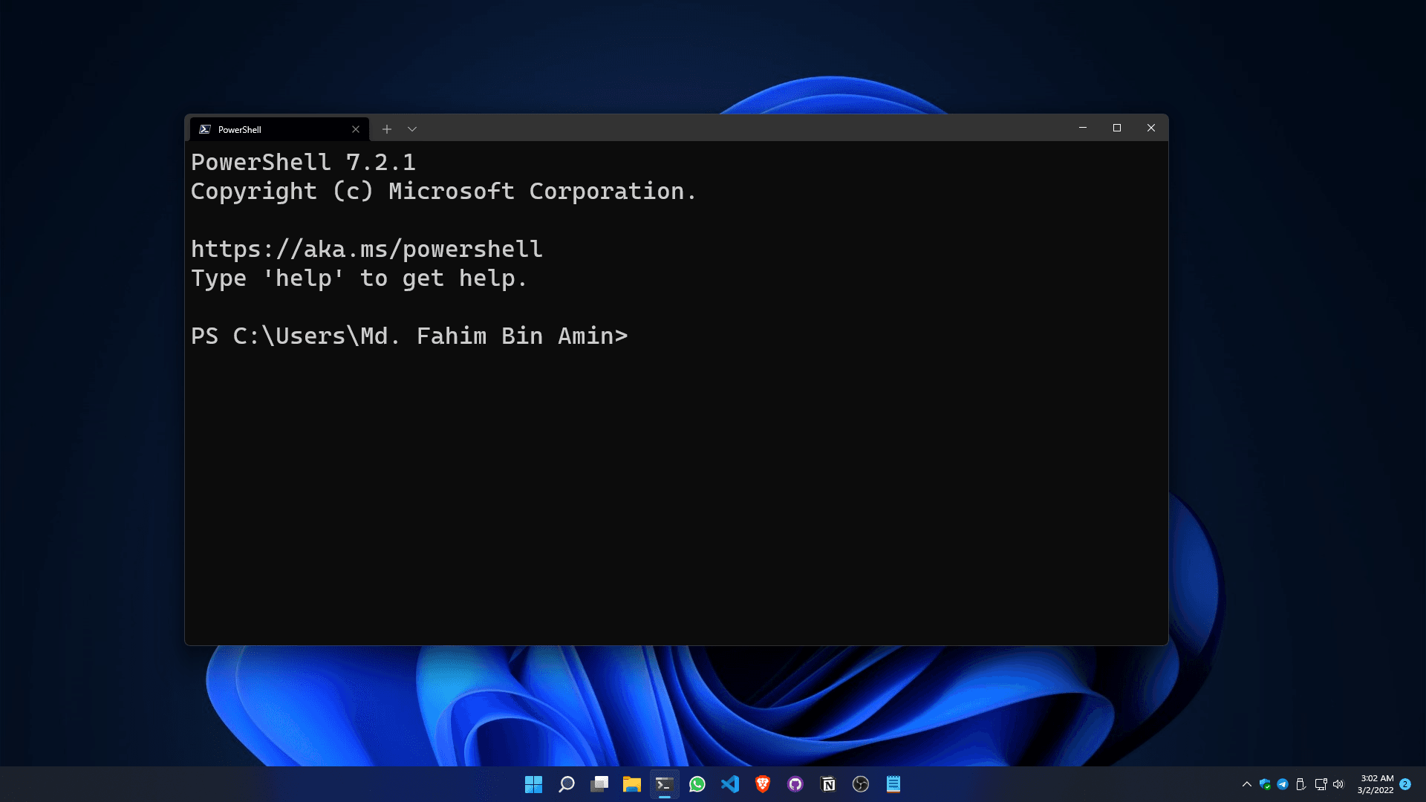Image resolution: width=1426 pixels, height=802 pixels.
Task: Close the PowerShell tab
Action: (x=356, y=129)
